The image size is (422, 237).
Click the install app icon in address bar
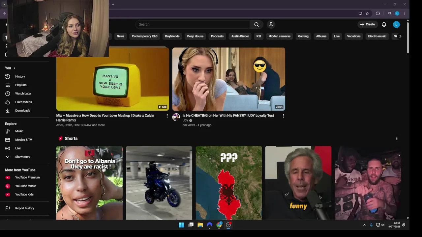click(360, 13)
